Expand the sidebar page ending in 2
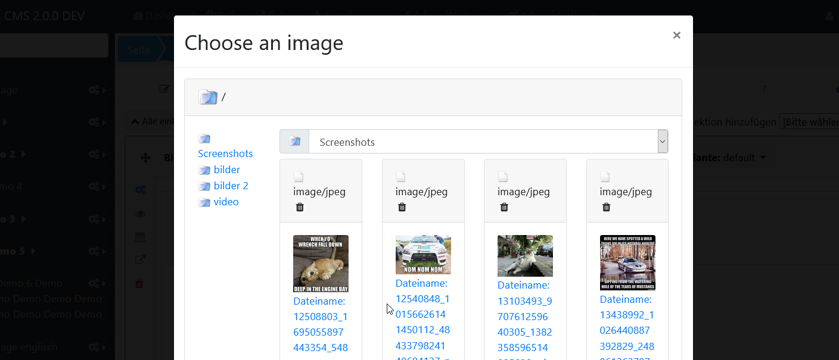 (x=24, y=154)
